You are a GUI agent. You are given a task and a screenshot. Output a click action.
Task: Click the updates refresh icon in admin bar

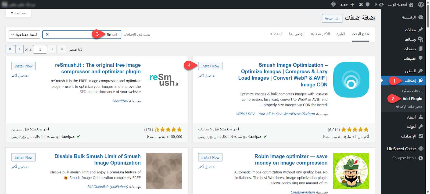pyautogui.click(x=381, y=5)
